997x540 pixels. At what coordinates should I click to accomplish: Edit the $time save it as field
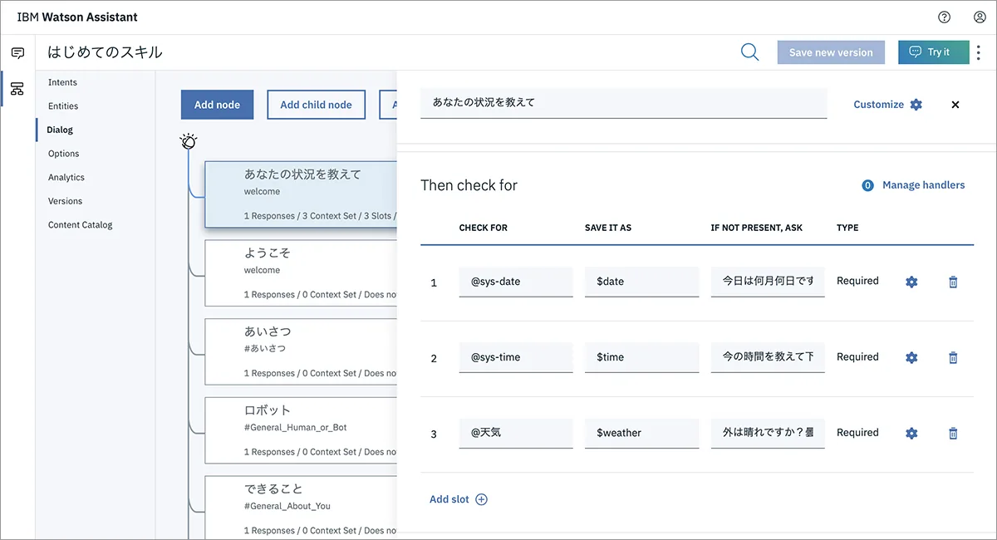[641, 357]
